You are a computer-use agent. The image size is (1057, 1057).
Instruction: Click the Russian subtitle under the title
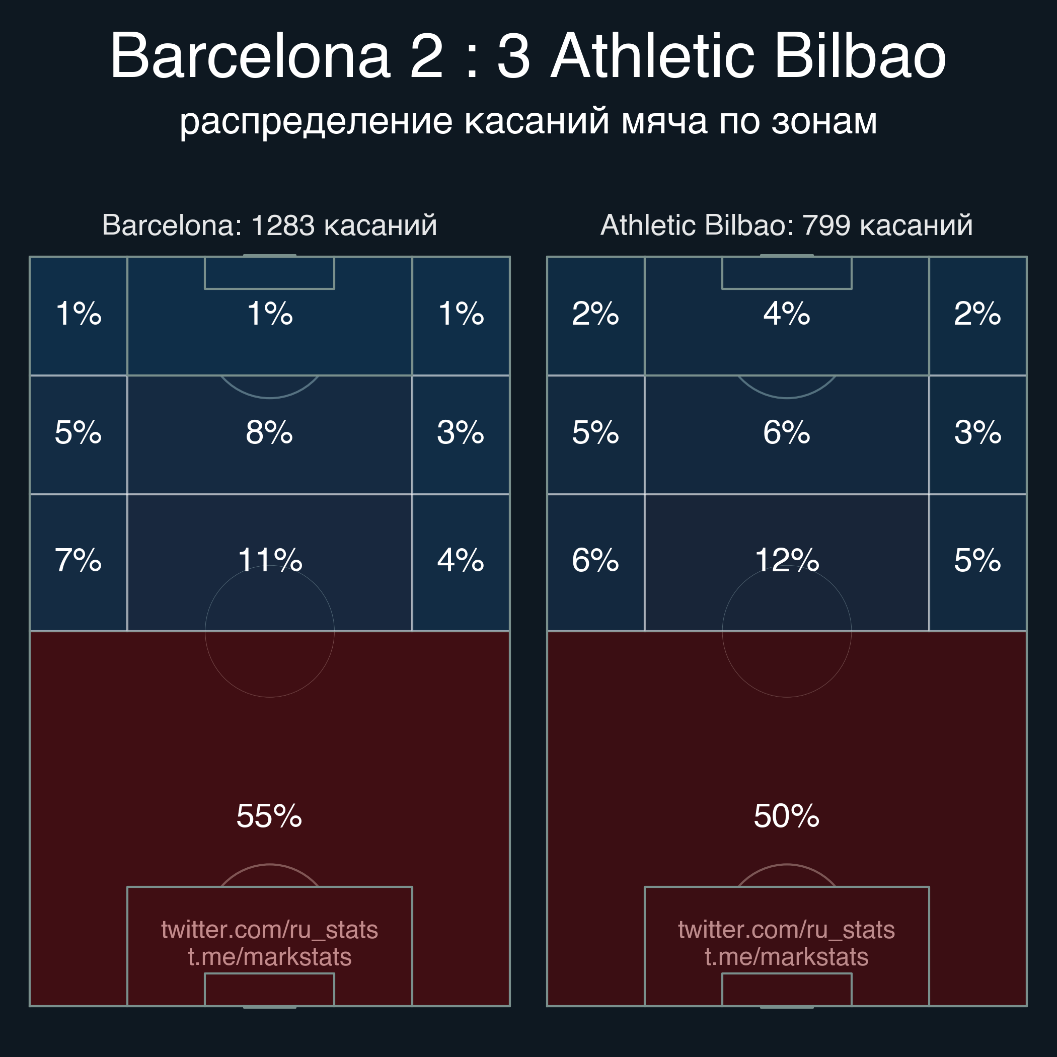(x=528, y=120)
